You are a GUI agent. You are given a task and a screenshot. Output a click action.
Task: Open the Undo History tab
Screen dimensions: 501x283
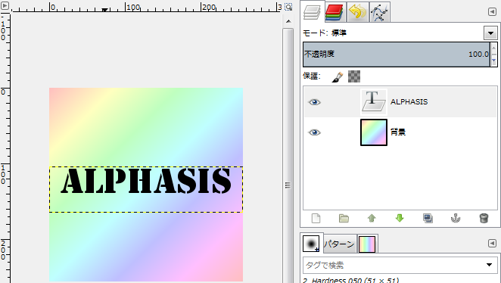pyautogui.click(x=357, y=12)
